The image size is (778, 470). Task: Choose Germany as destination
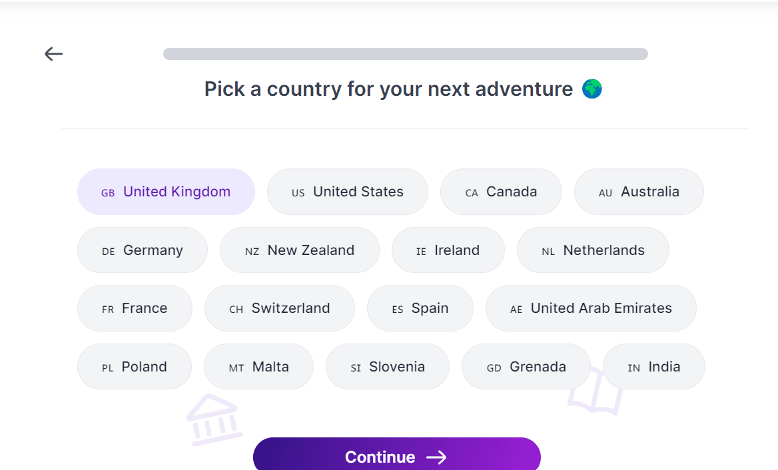coord(143,250)
